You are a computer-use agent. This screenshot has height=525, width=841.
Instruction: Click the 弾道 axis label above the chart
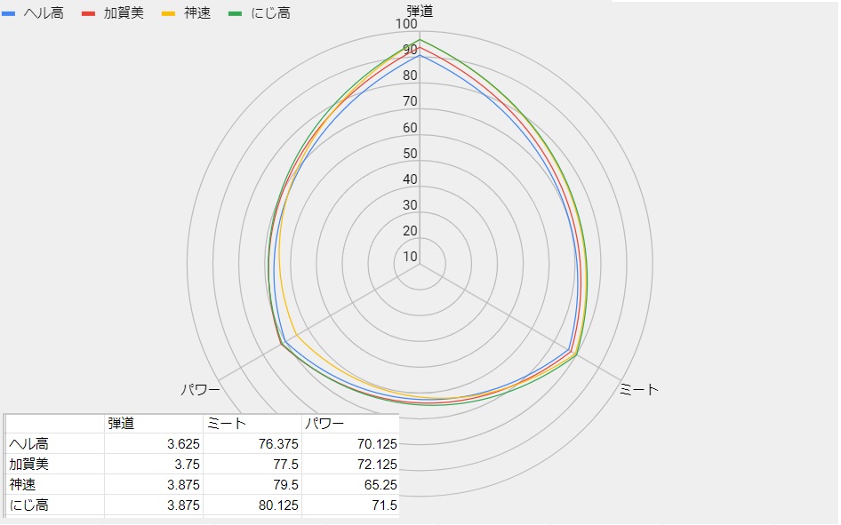point(420,11)
